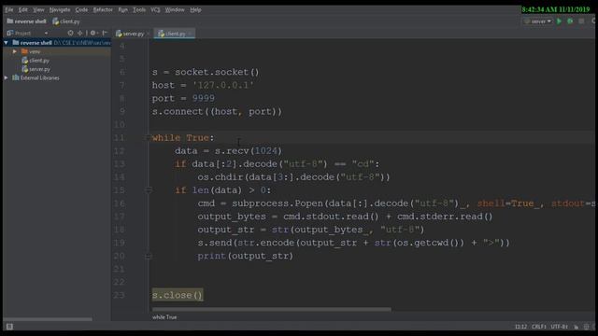Open the server run configuration dropdown
The width and height of the screenshot is (598, 336).
(538, 21)
